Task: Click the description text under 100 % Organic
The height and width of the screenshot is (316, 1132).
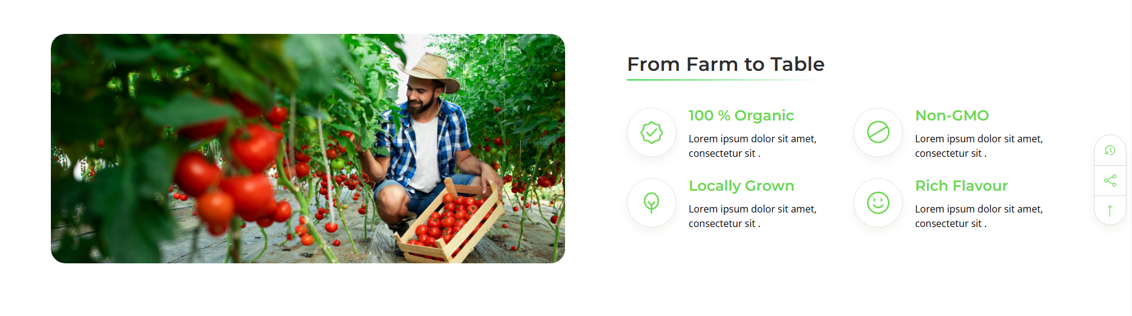Action: (753, 146)
